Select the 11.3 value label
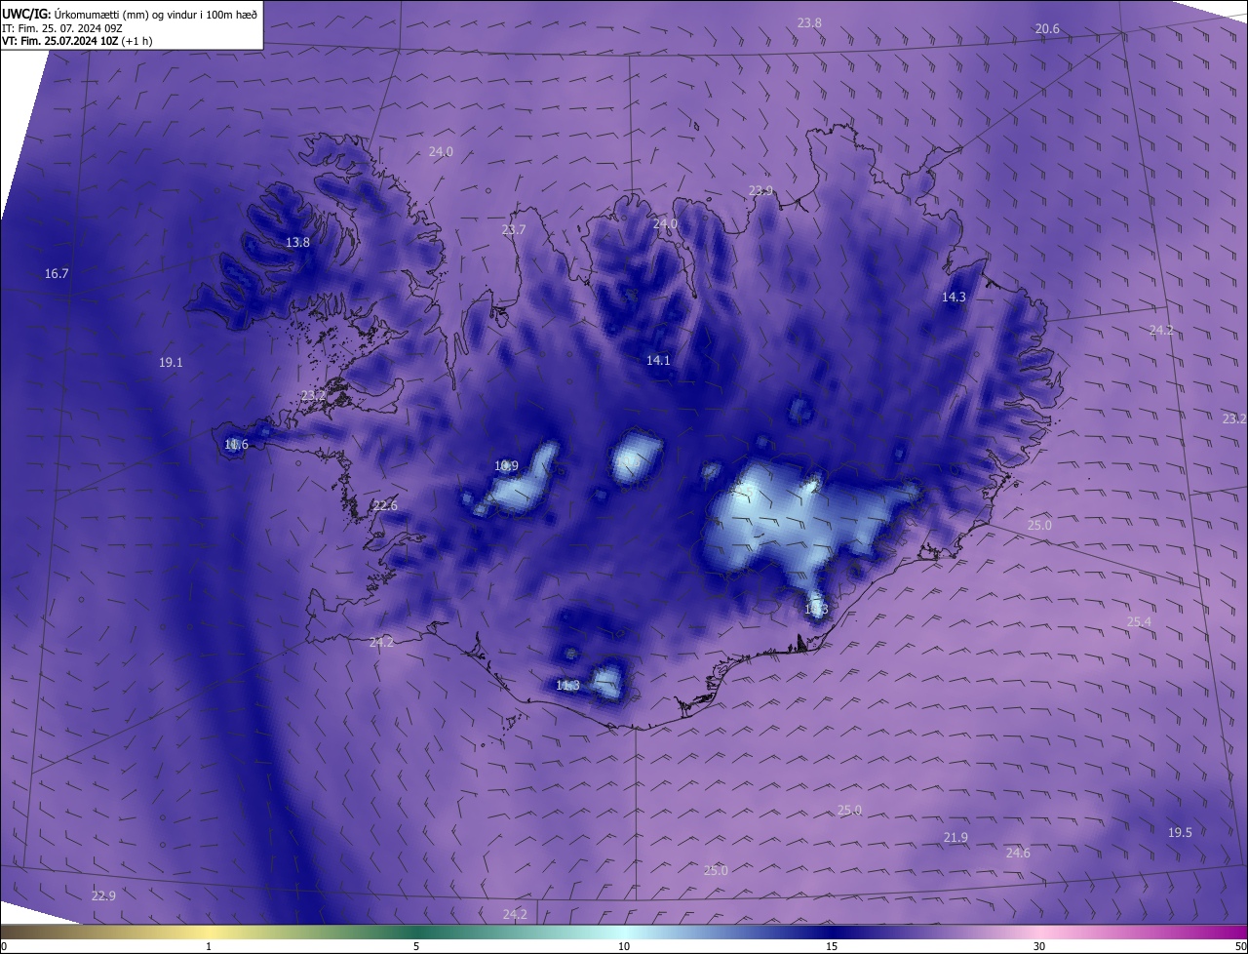 pos(567,686)
